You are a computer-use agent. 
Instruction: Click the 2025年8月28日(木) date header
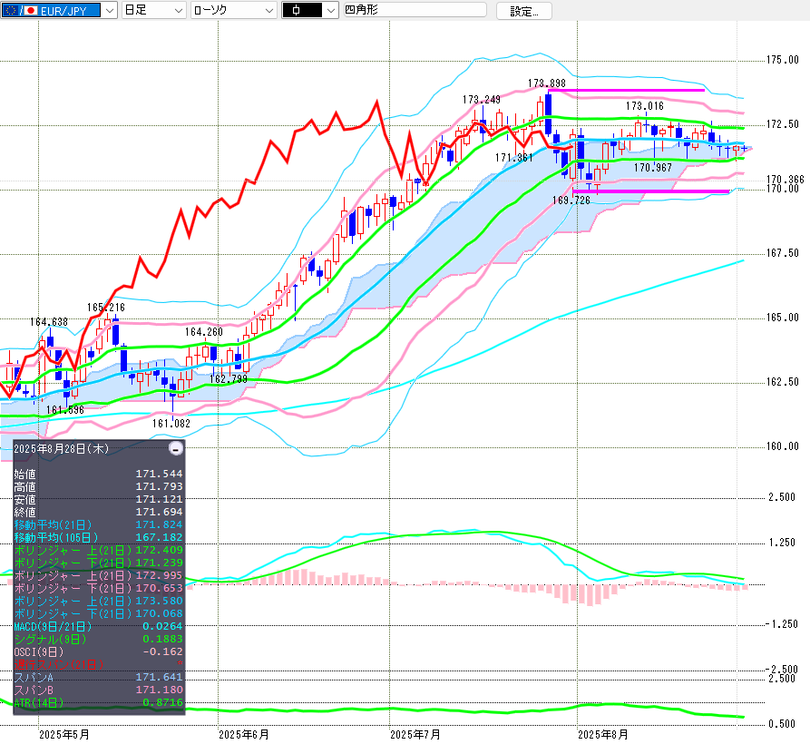pyautogui.click(x=62, y=448)
